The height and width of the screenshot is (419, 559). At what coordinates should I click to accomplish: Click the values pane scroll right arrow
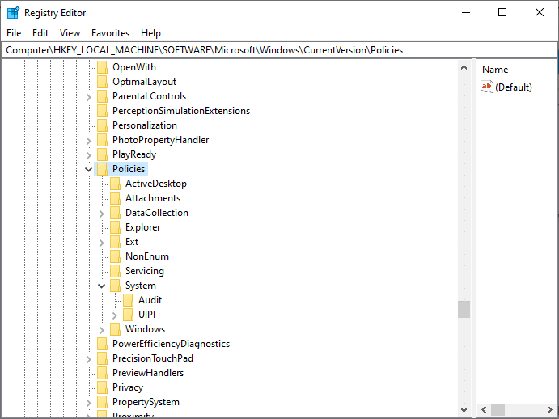coord(550,409)
